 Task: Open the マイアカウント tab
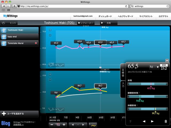pyautogui.click(x=146, y=16)
